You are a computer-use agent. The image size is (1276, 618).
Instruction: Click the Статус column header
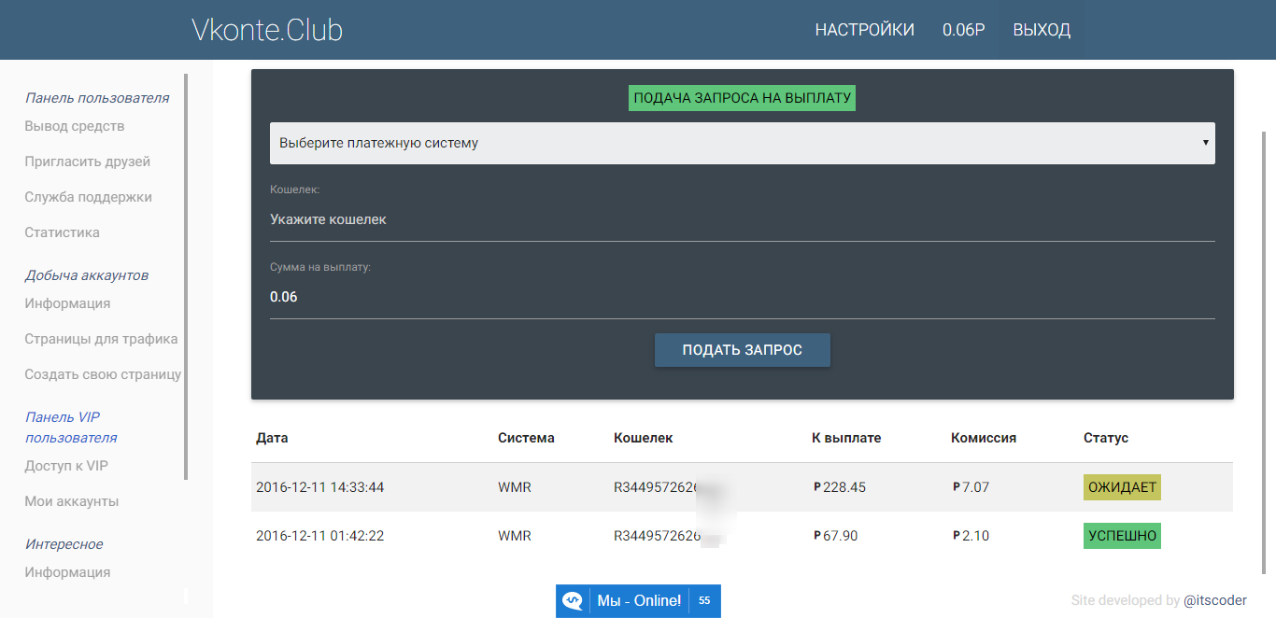tap(1106, 438)
